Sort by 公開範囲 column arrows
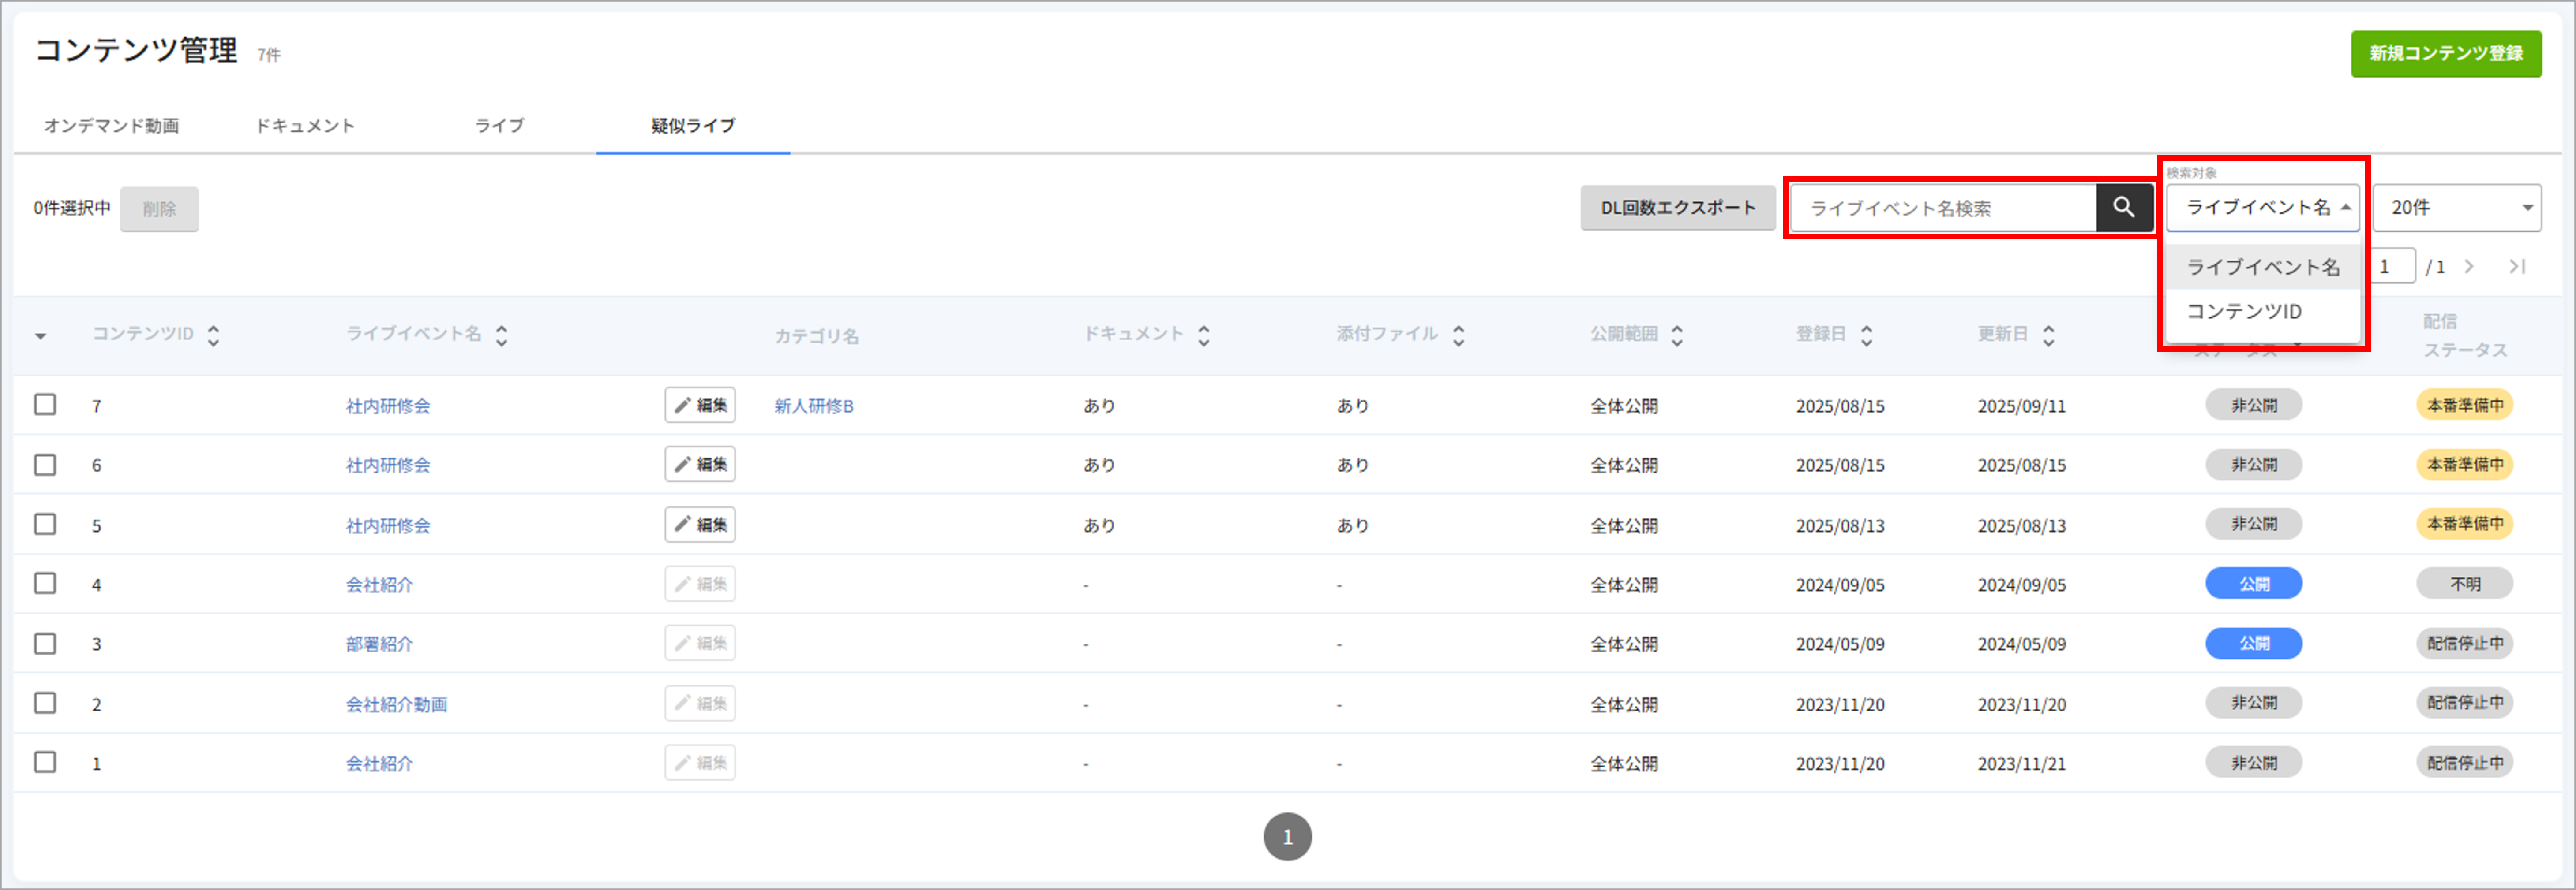The height and width of the screenshot is (890, 2576). click(x=1677, y=335)
